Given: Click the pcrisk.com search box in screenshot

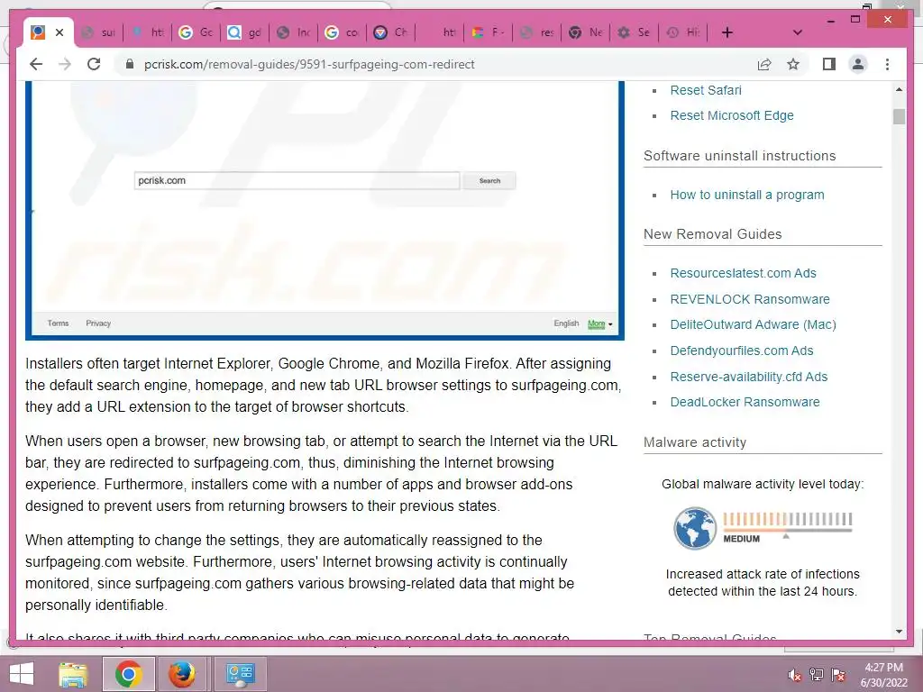Looking at the screenshot, I should [x=297, y=180].
